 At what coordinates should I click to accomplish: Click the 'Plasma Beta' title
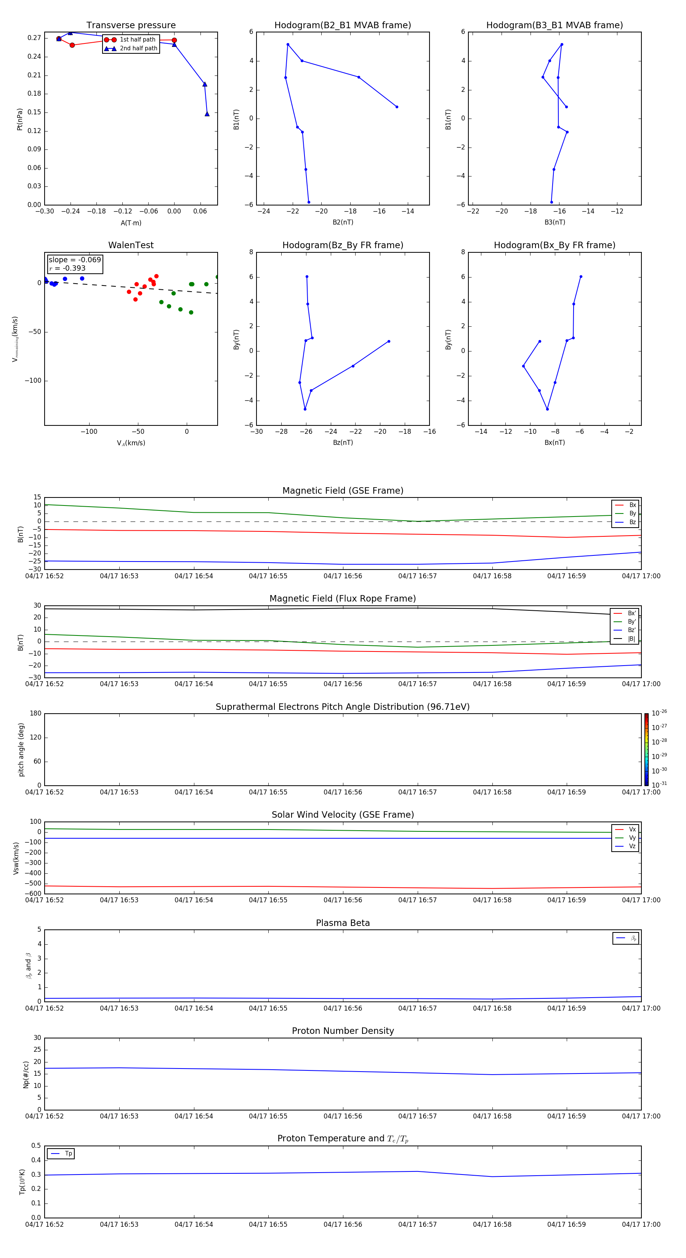pos(343,923)
